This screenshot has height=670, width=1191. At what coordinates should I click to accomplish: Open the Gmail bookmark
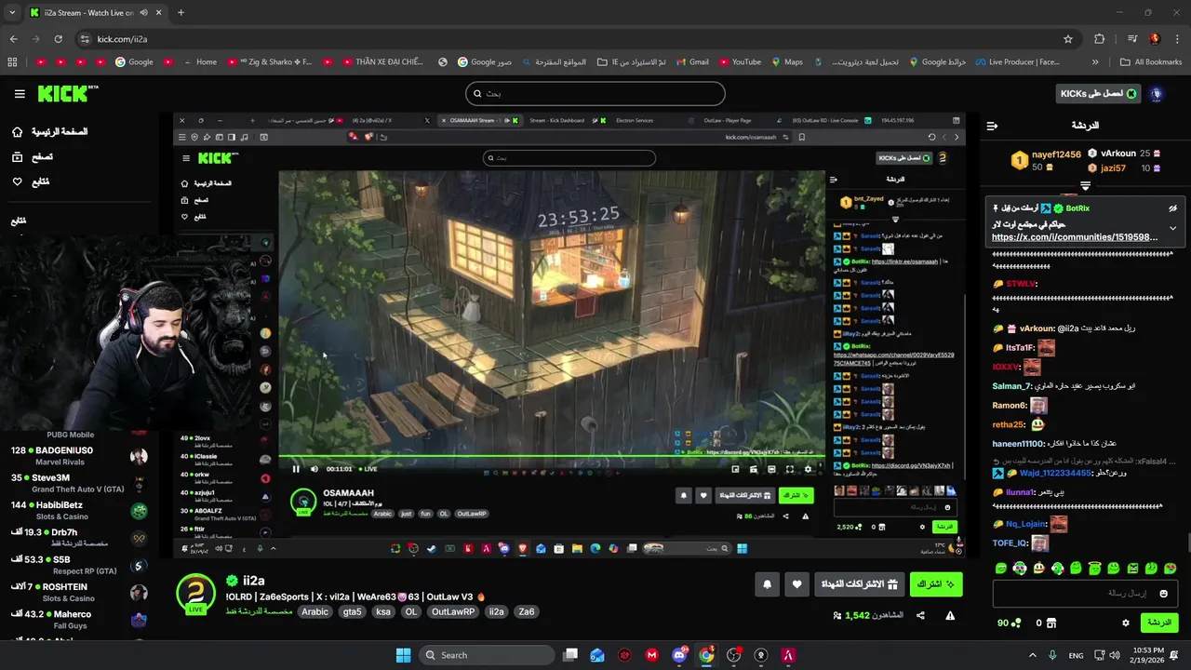point(691,62)
